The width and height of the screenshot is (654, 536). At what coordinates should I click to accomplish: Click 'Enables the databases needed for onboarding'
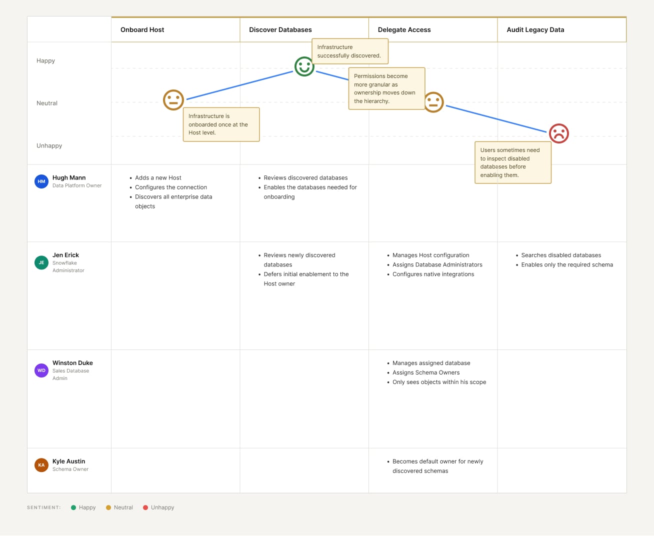(x=310, y=192)
